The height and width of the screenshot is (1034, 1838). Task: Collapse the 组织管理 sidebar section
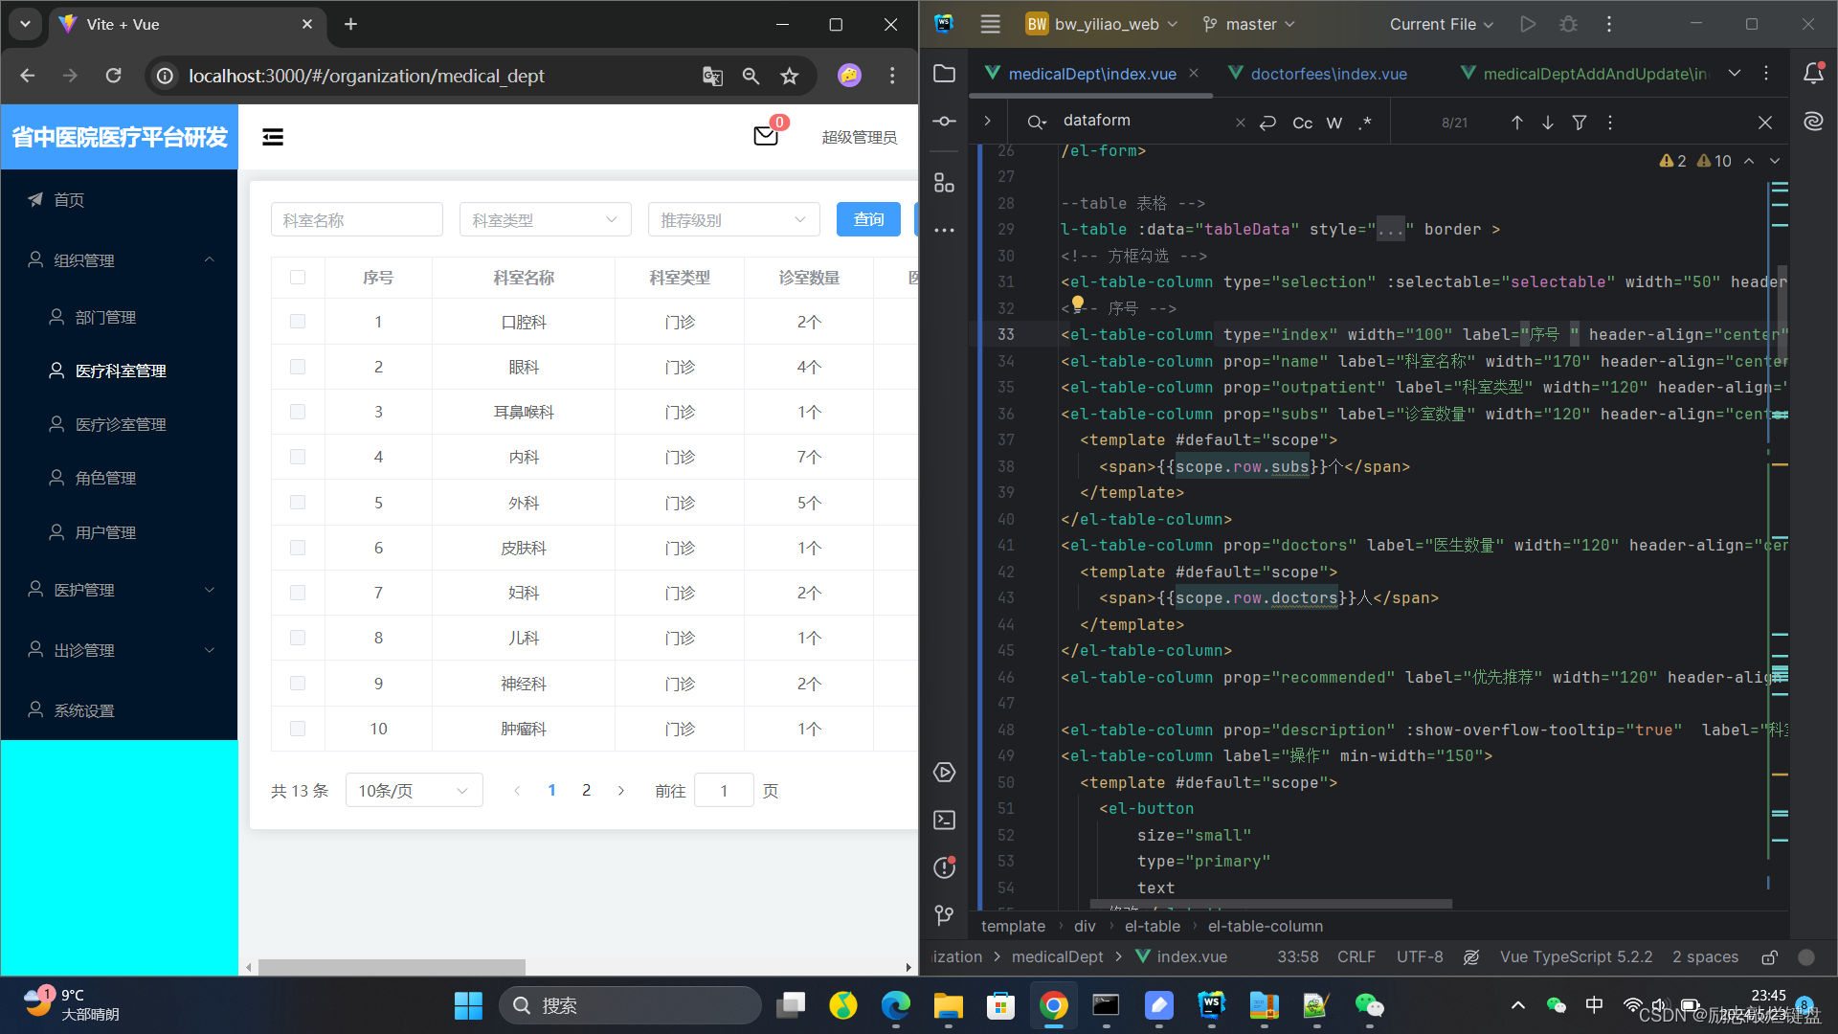pyautogui.click(x=210, y=259)
